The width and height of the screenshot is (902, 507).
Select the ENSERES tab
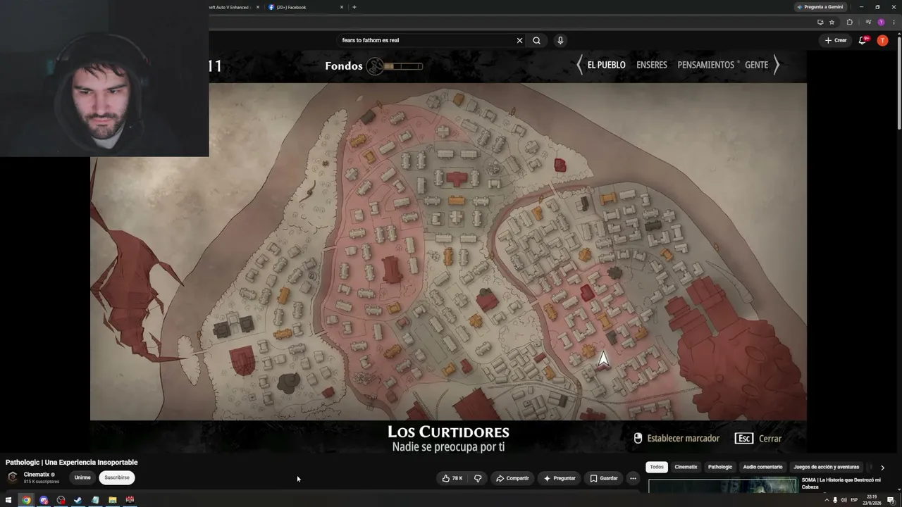652,65
